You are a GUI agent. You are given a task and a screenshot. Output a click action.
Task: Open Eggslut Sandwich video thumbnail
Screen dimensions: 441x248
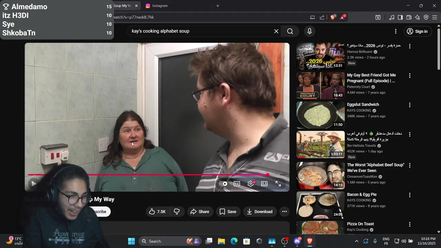click(x=320, y=115)
